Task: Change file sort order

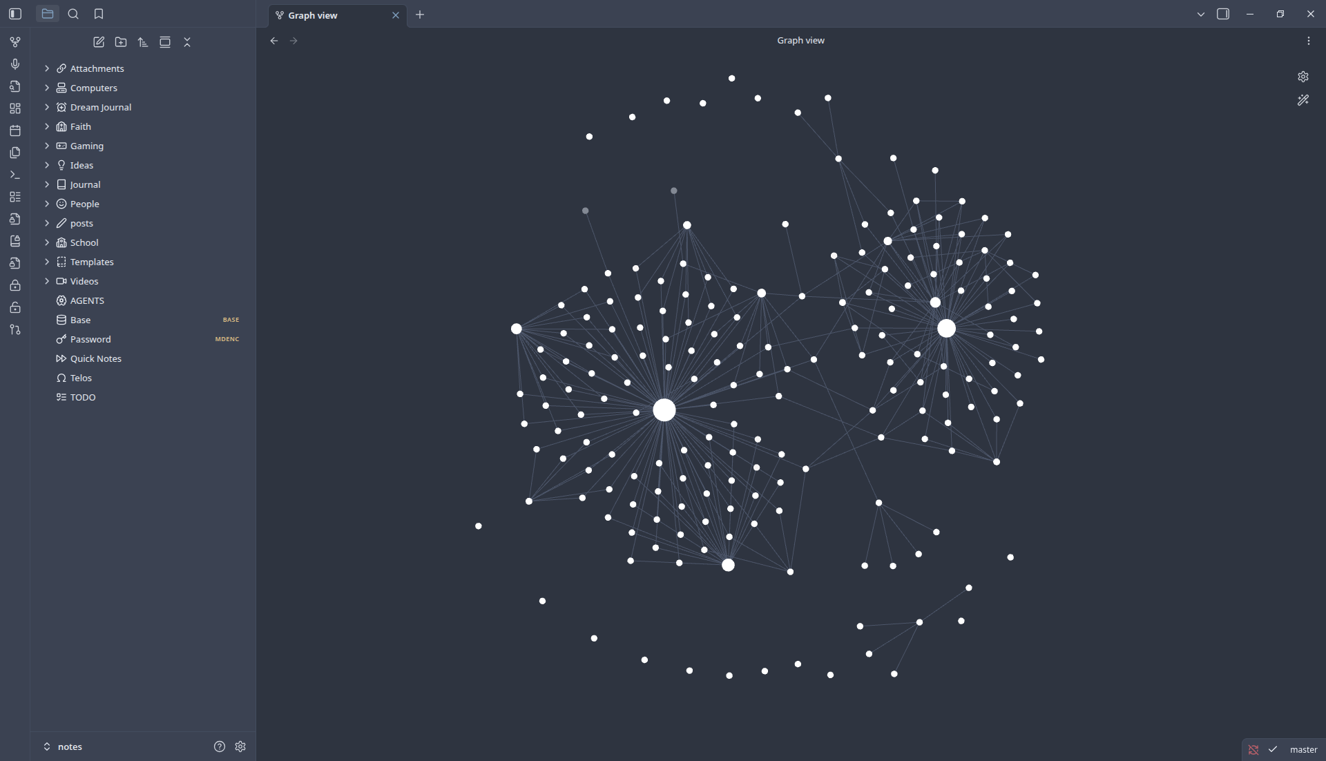Action: (143, 42)
